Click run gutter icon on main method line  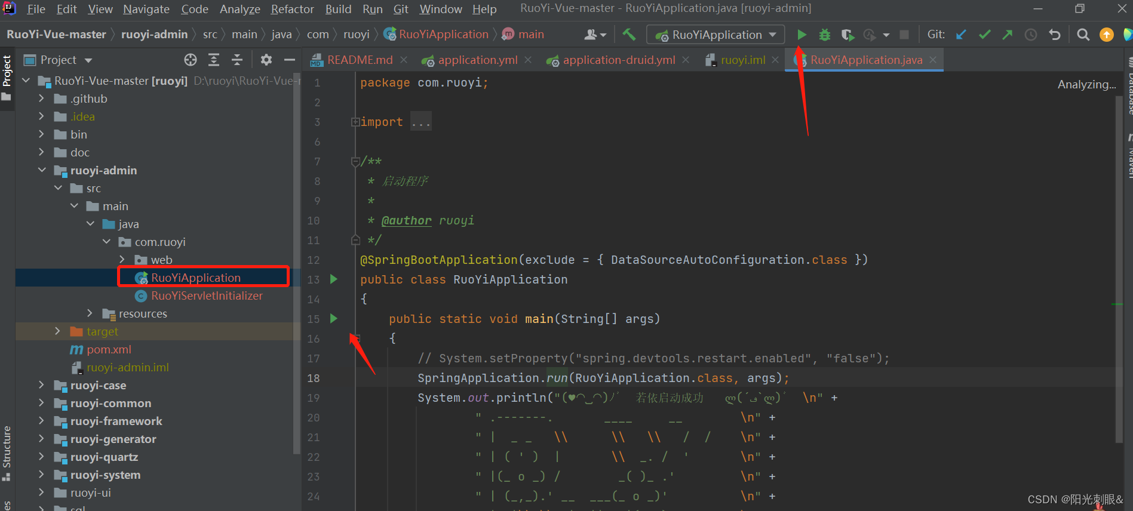pos(334,318)
